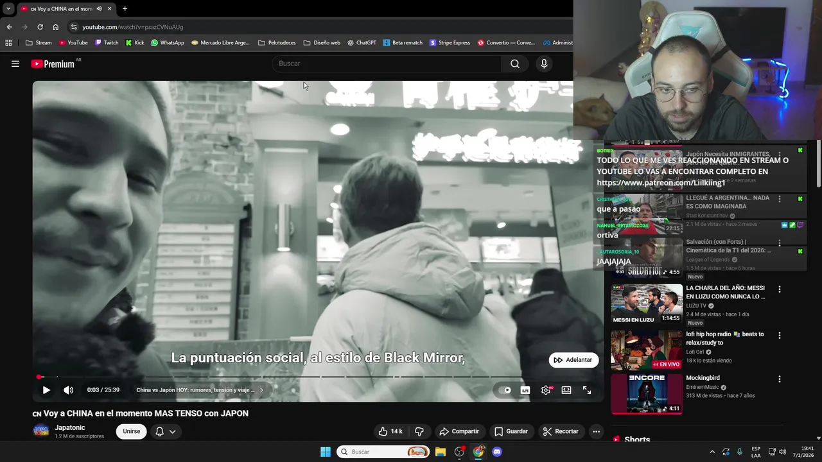Image resolution: width=822 pixels, height=462 pixels.
Task: Start voice search with microphone icon
Action: (544, 64)
